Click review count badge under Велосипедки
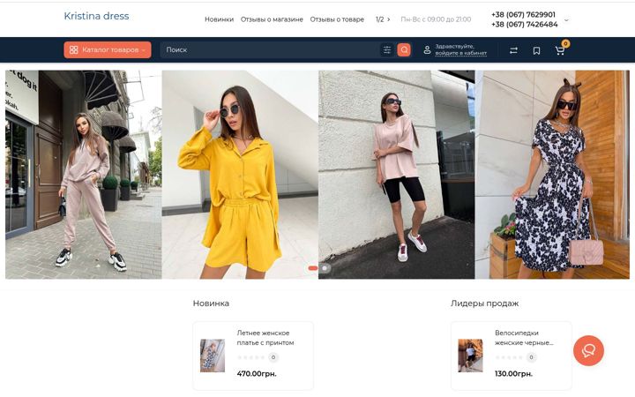 click(531, 357)
